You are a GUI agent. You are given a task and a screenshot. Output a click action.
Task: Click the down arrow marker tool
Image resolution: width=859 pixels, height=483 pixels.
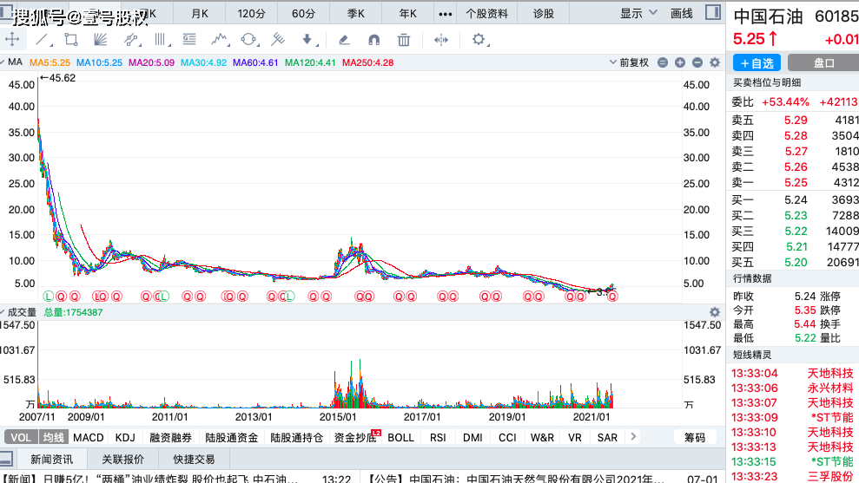[x=307, y=40]
